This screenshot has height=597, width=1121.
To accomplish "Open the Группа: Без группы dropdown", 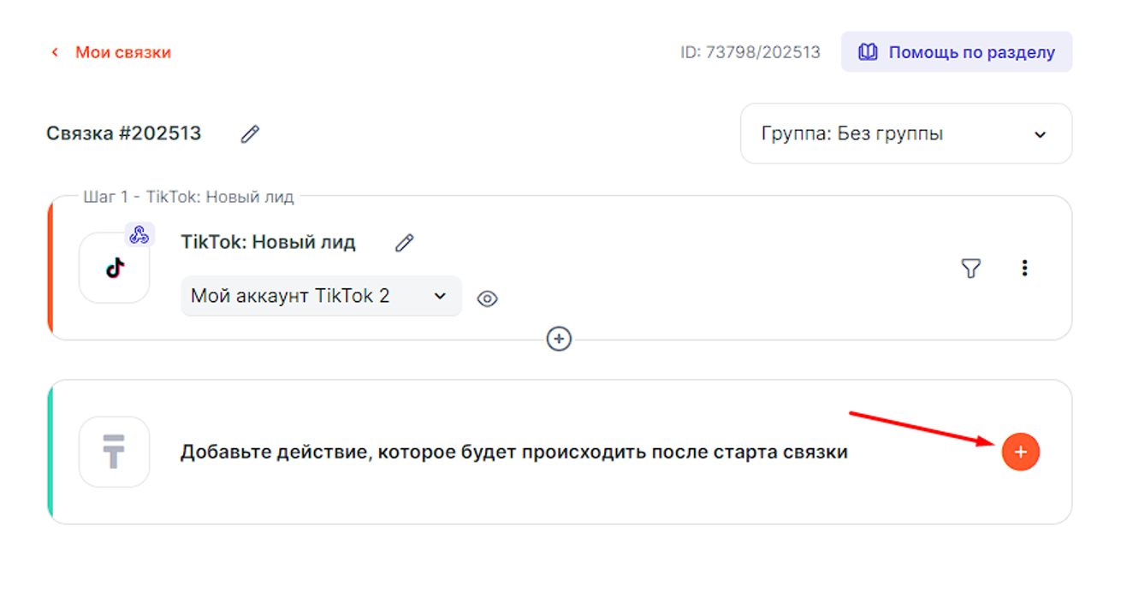I will coord(905,134).
